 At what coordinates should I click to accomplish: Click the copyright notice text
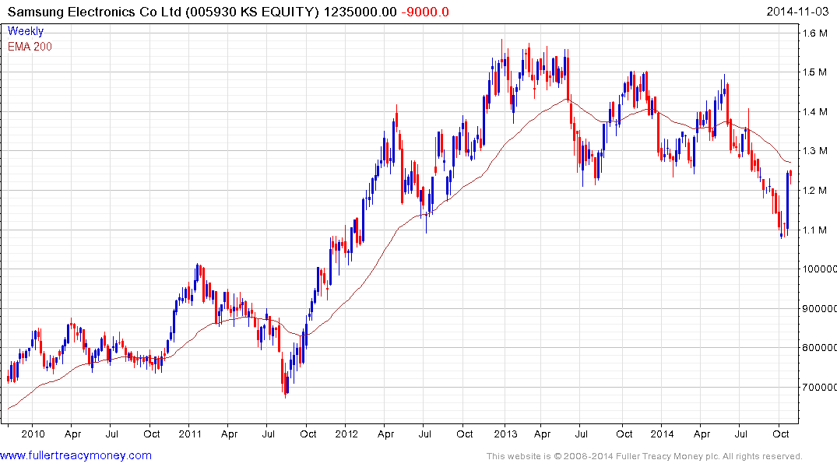tap(645, 456)
